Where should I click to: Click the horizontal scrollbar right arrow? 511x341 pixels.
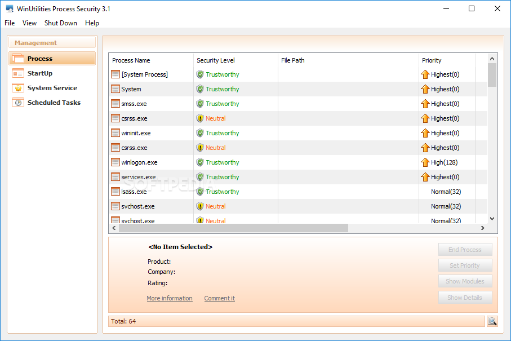point(483,228)
